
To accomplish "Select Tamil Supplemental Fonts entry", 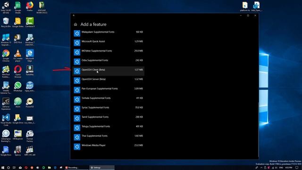I will point(109,119).
